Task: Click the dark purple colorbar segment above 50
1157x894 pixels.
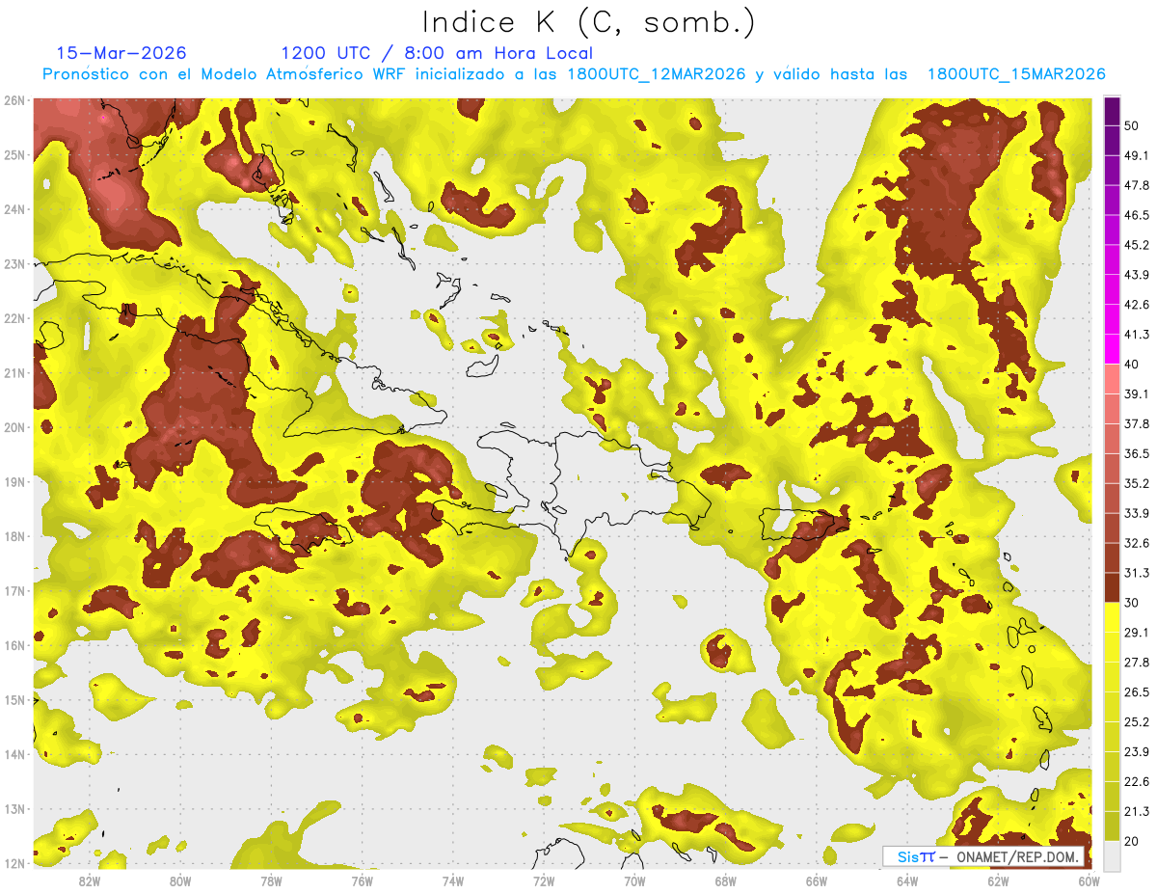Action: 1112,111
